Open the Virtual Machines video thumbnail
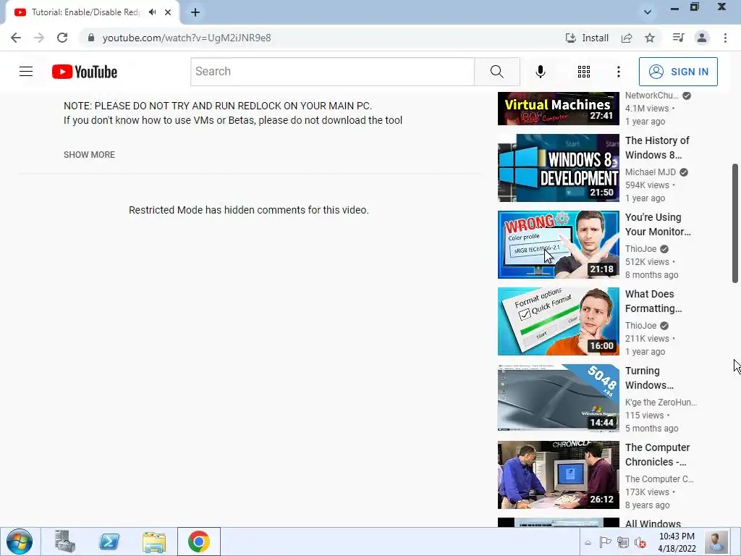 pos(558,109)
